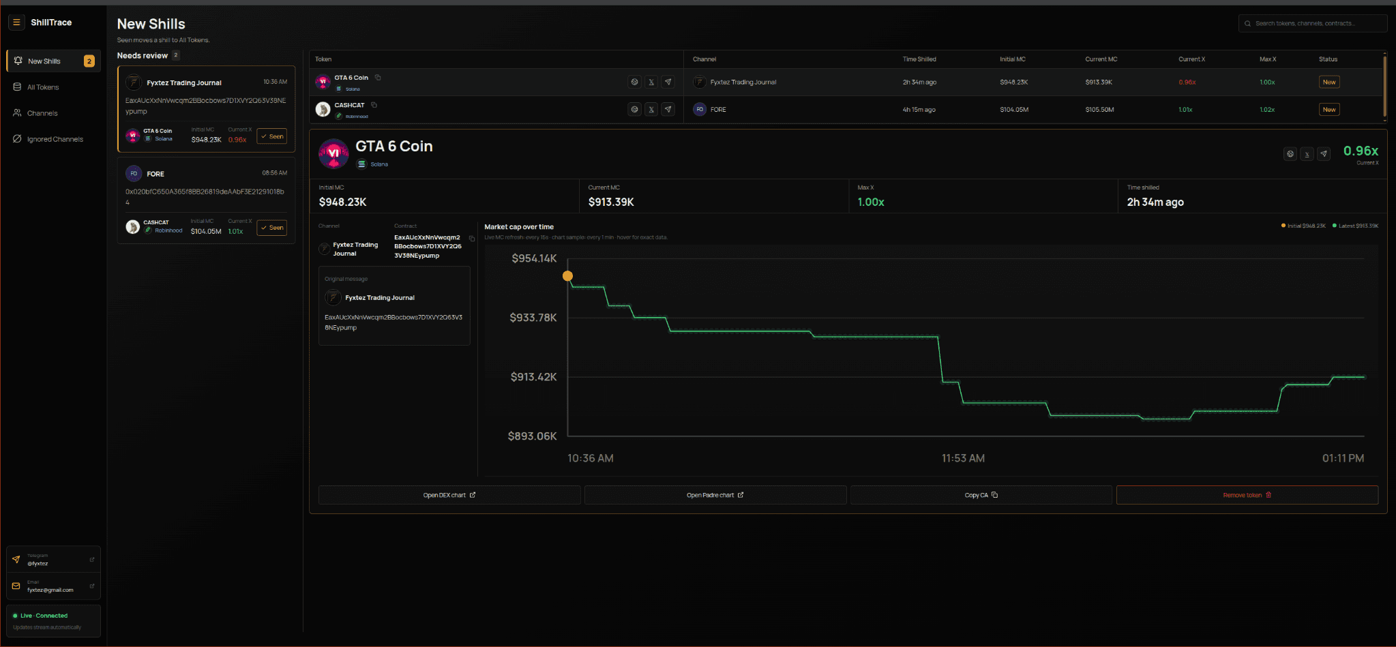Viewport: 1396px width, 647px height.
Task: Mark CASHCAT card as Seen
Action: point(271,228)
